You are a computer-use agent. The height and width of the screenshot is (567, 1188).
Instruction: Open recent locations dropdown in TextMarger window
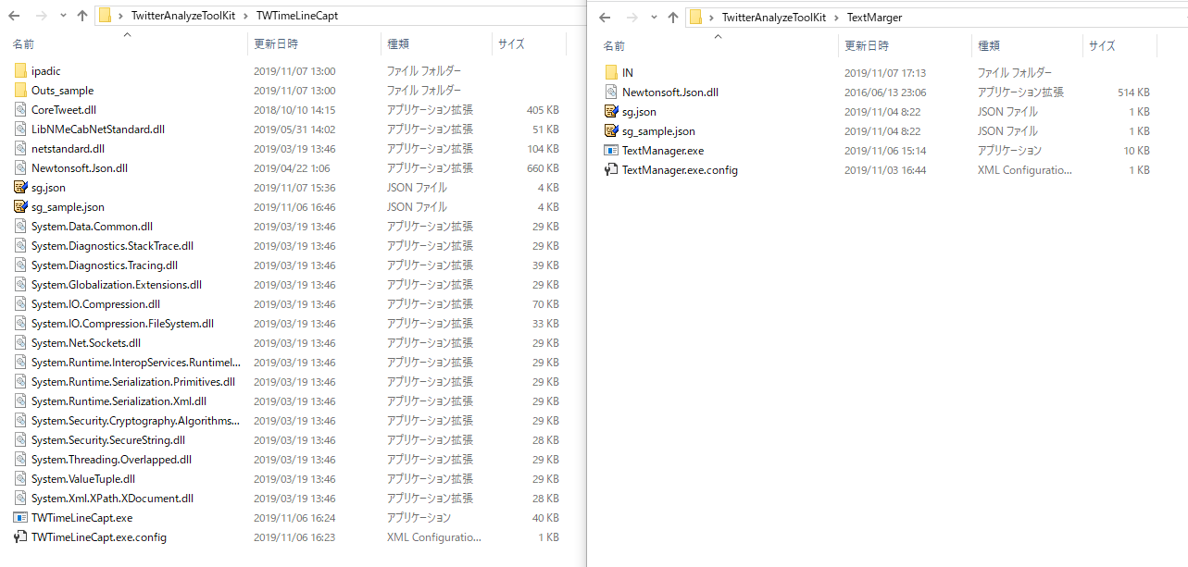pyautogui.click(x=654, y=18)
